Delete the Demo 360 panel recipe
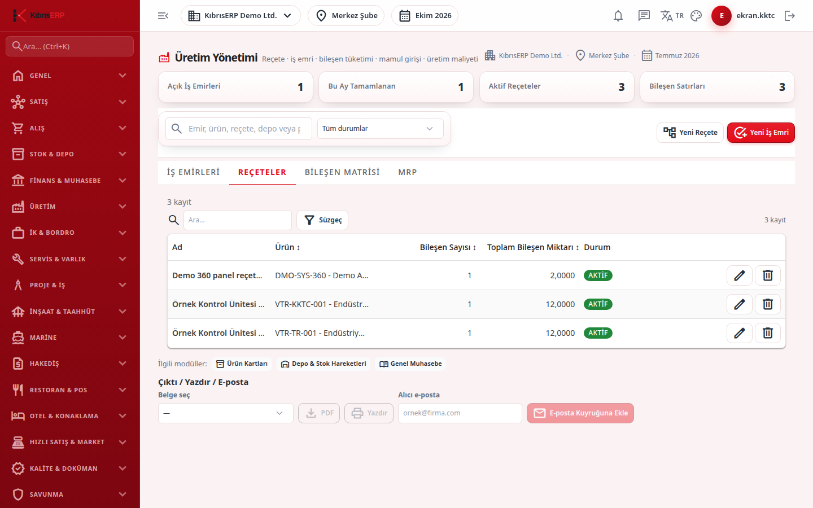The height and width of the screenshot is (508, 813). [768, 275]
